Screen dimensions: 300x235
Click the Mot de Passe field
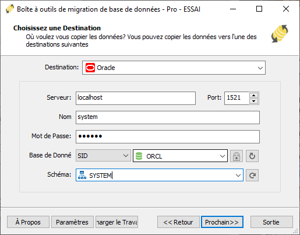click(x=168, y=136)
